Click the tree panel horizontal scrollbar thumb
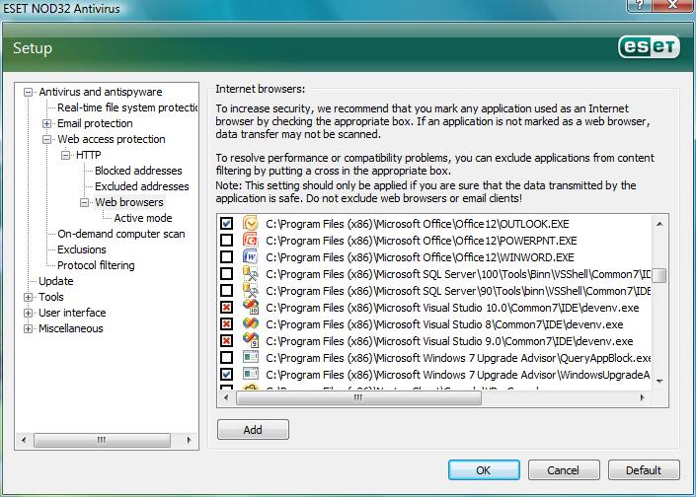The height and width of the screenshot is (497, 696). point(102,440)
